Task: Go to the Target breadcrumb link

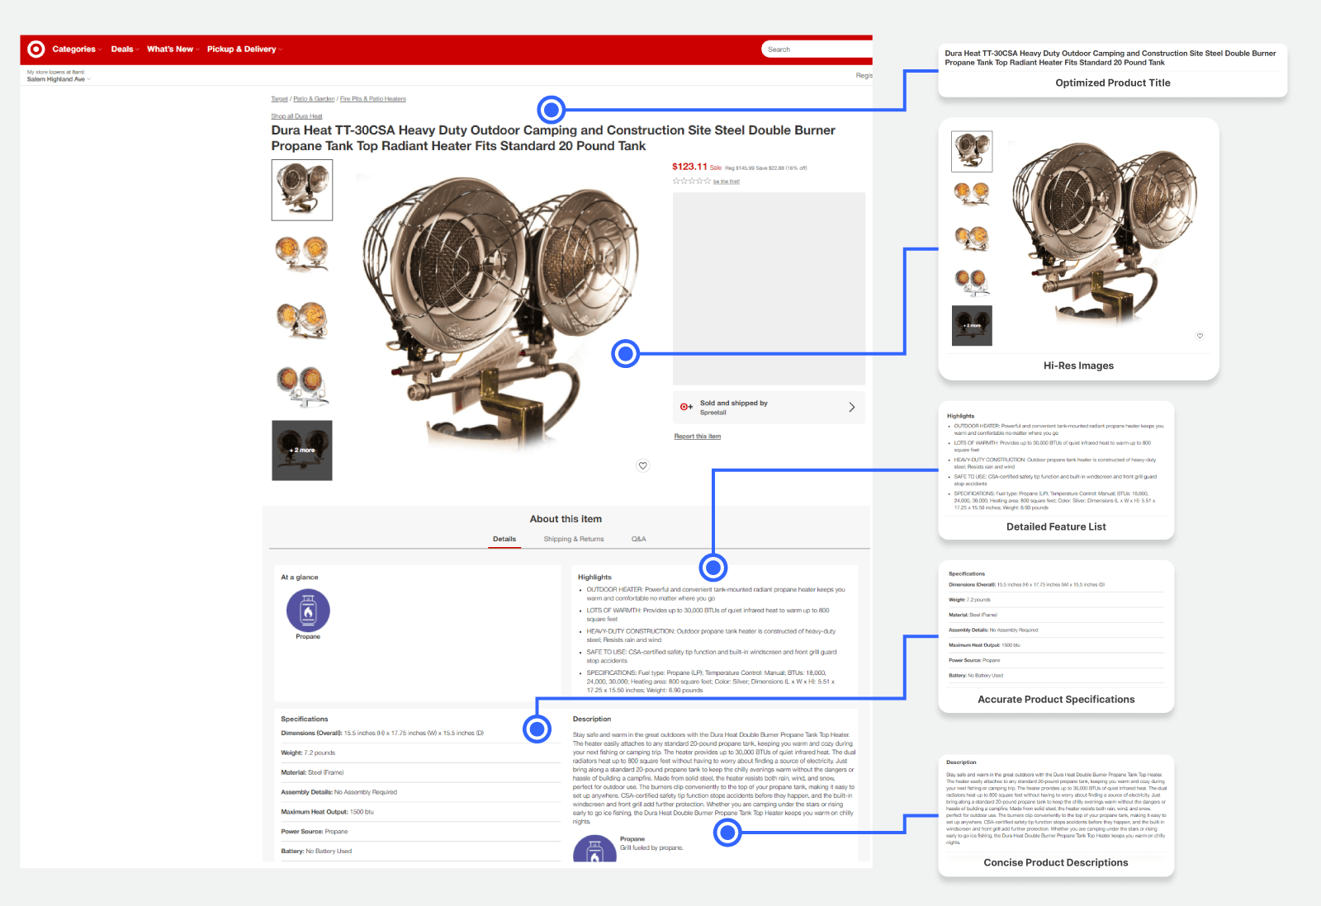Action: click(280, 99)
